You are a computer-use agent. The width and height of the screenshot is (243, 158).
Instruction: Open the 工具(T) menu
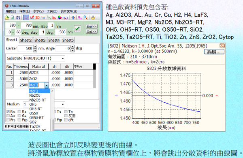tap(52, 11)
